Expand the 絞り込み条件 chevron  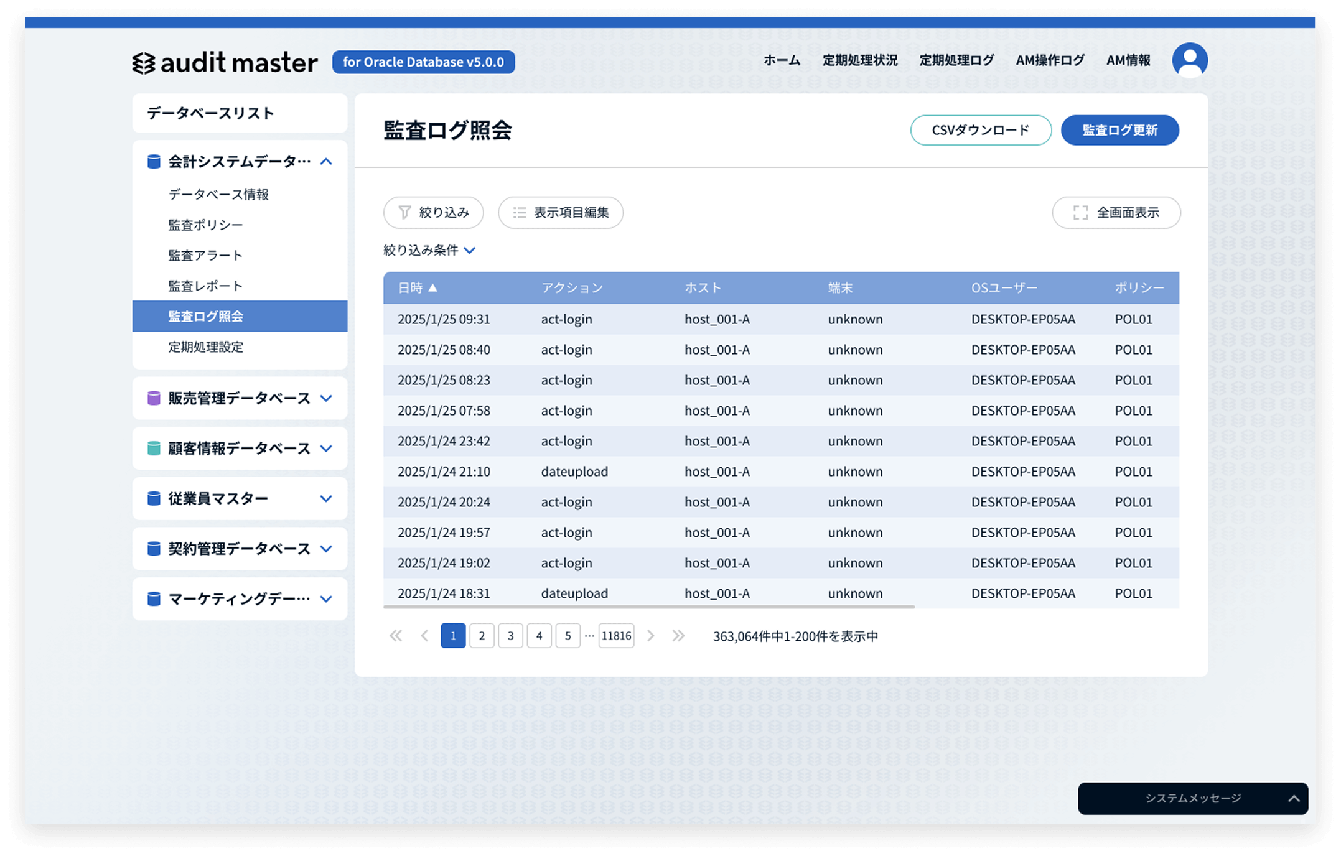[470, 250]
